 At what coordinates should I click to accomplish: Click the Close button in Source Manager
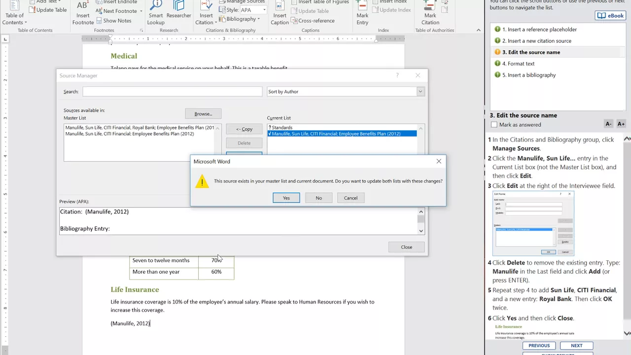(x=406, y=247)
